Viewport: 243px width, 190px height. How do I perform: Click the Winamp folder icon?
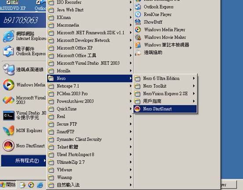click(51, 177)
